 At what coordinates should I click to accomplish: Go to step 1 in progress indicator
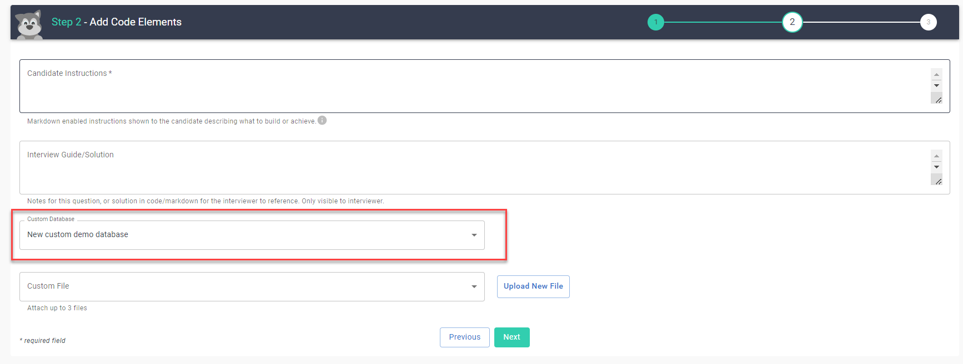655,22
